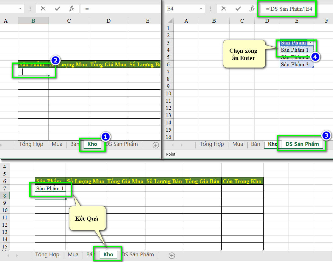This screenshot has width=333, height=262.
Task: Open Insert Function (fx) in the E4 window
Action: pos(252,9)
